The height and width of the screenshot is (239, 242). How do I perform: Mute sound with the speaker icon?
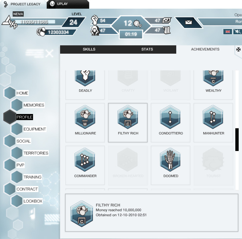coord(238,32)
